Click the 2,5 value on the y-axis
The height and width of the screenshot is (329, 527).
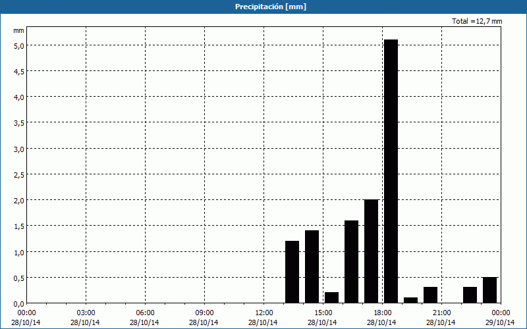point(18,174)
